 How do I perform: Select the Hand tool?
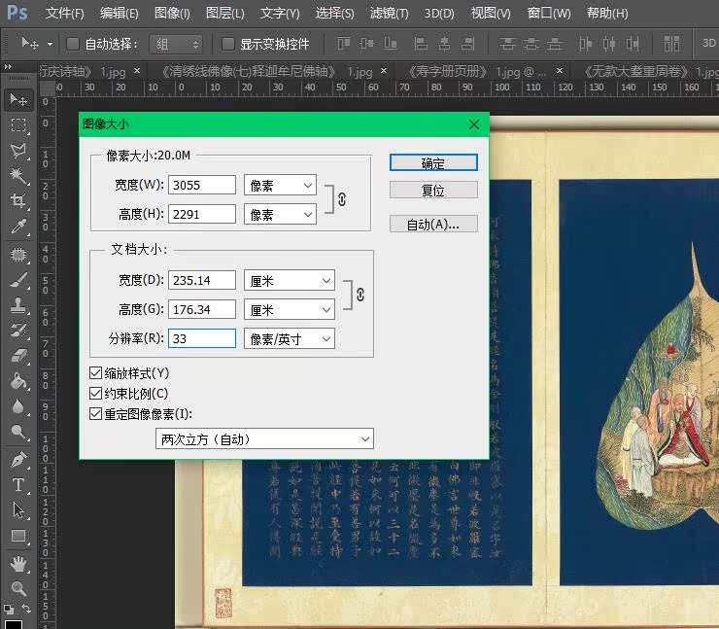pos(18,563)
